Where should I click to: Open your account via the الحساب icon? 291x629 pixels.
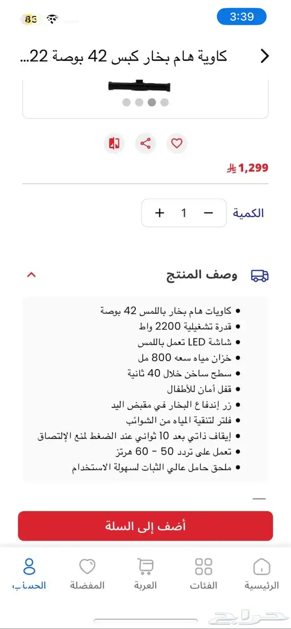pyautogui.click(x=28, y=573)
